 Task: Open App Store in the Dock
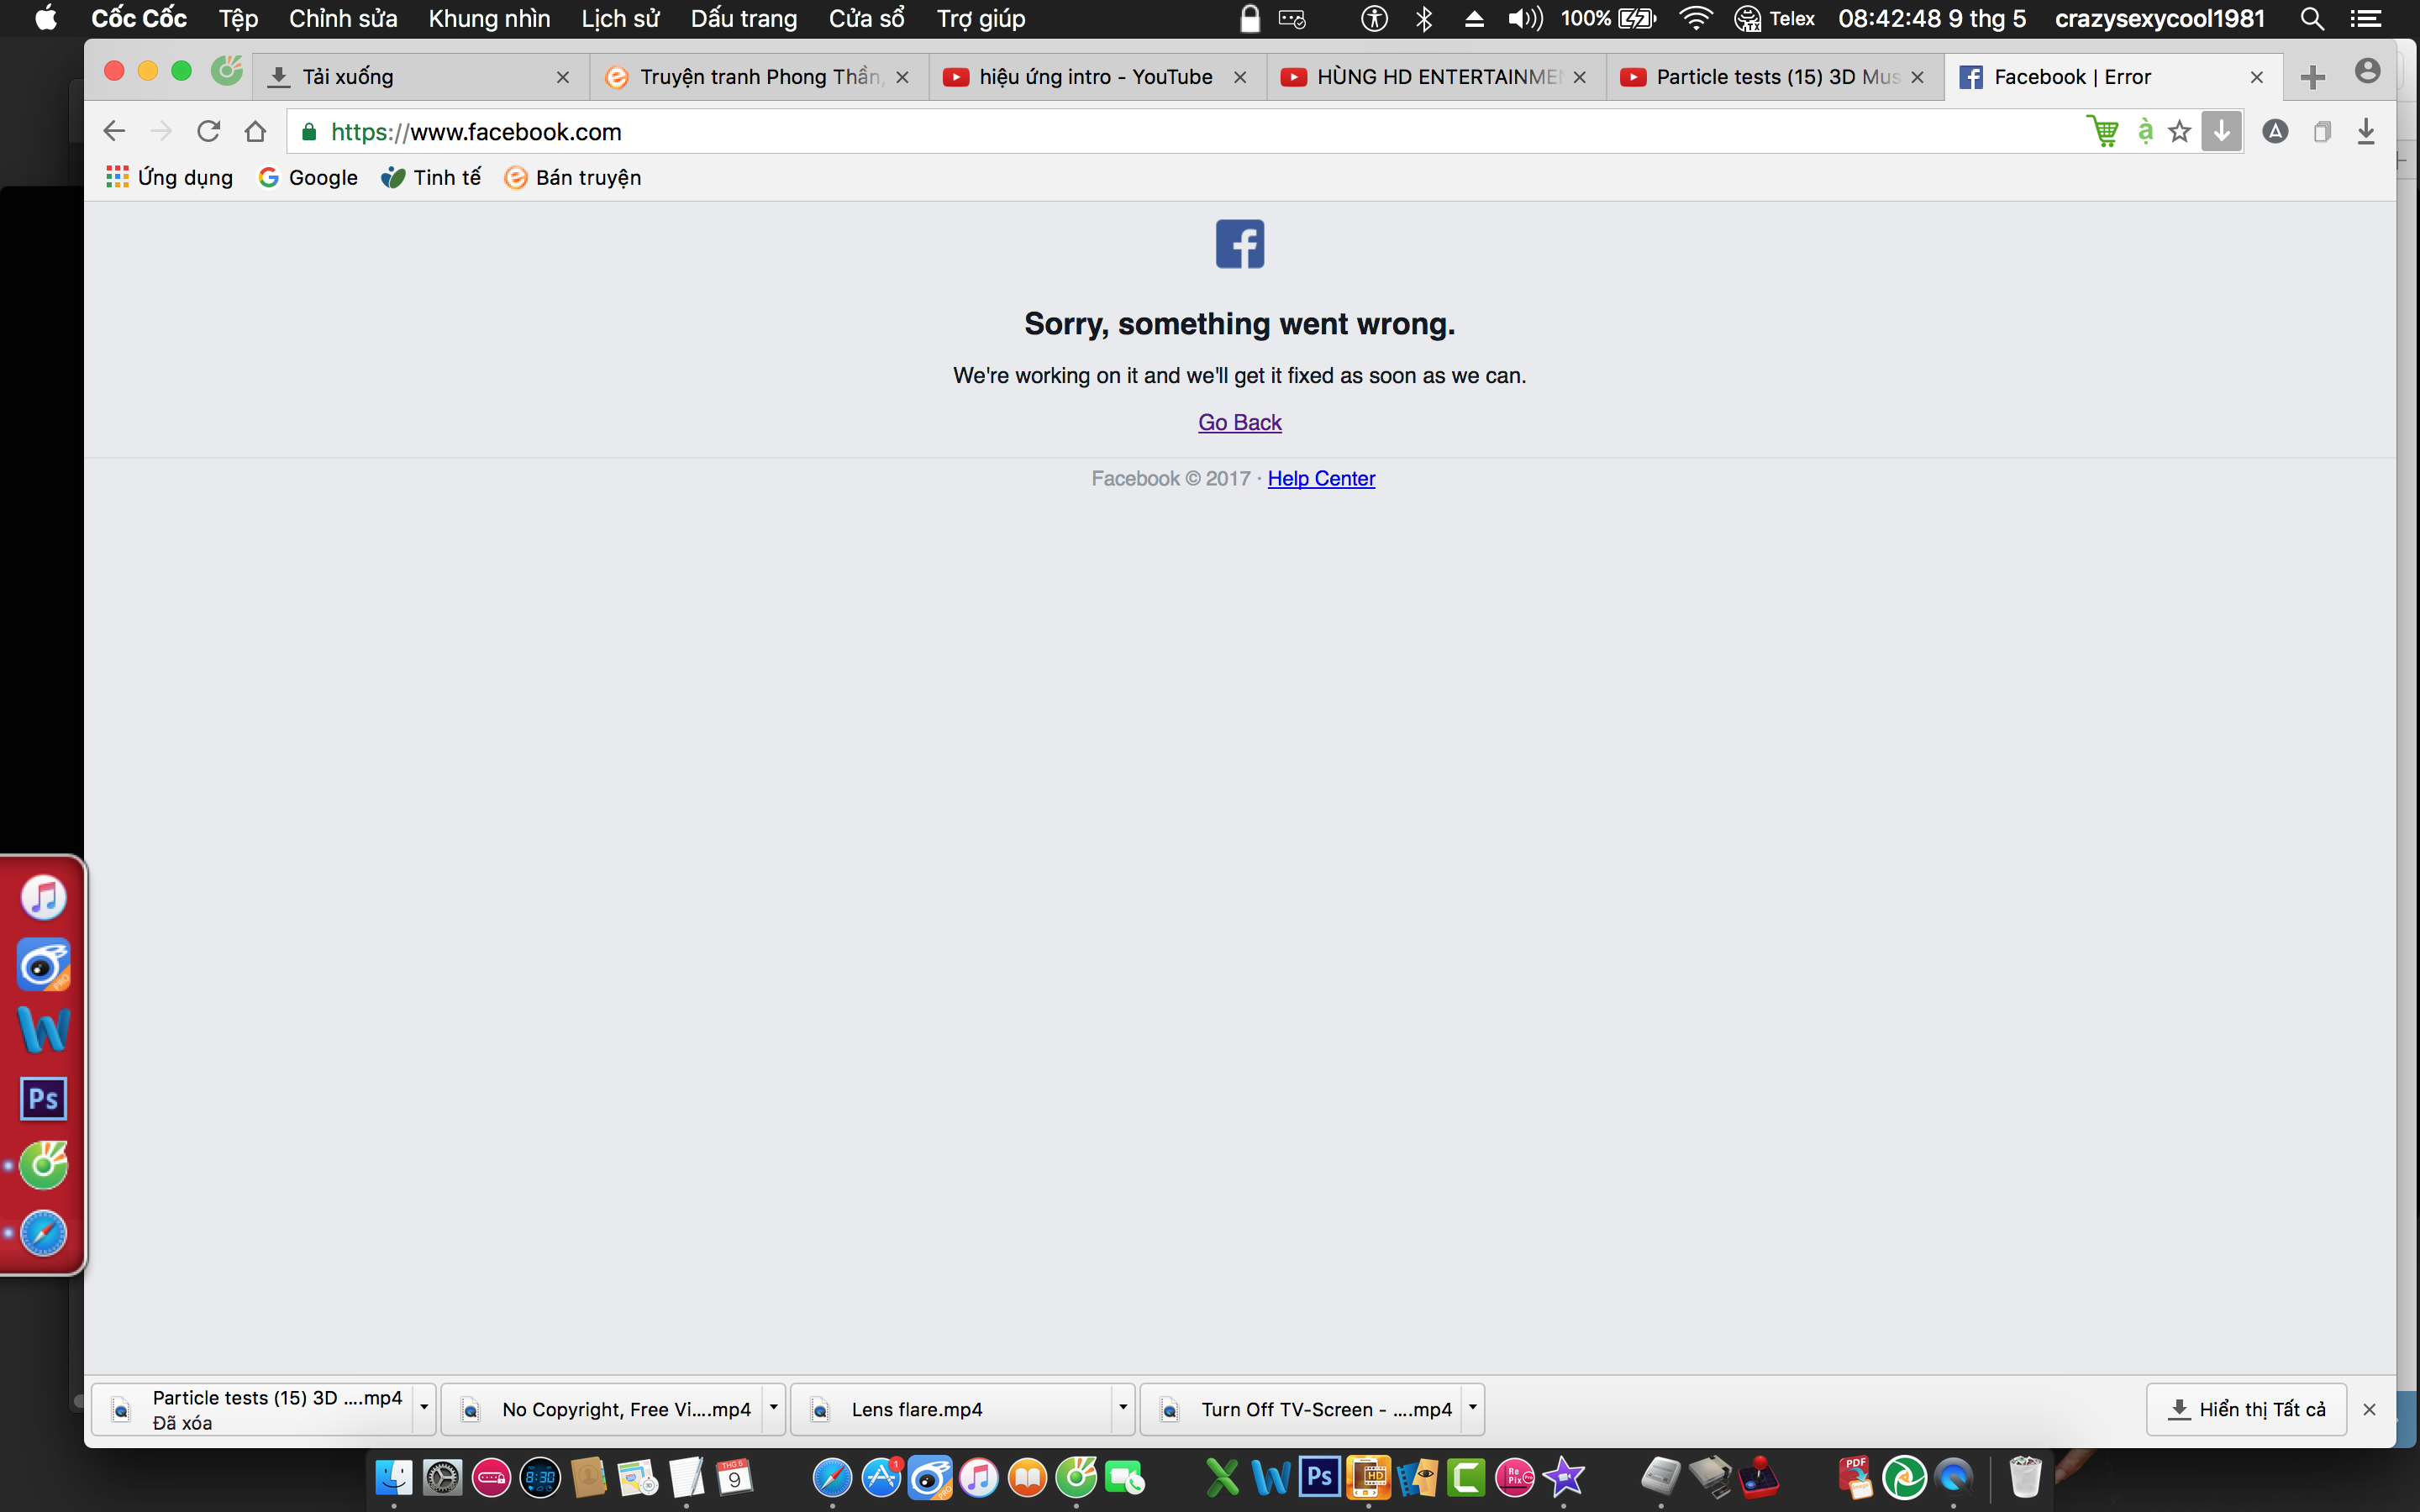pyautogui.click(x=881, y=1477)
